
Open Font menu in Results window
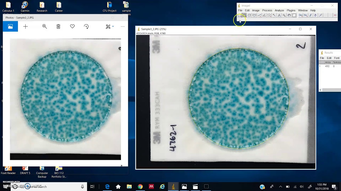(x=337, y=58)
